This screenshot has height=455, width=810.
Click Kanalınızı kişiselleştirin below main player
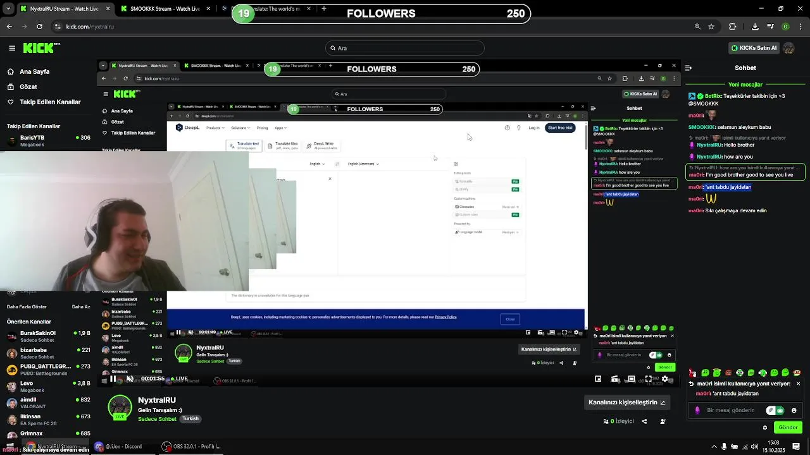(x=627, y=403)
